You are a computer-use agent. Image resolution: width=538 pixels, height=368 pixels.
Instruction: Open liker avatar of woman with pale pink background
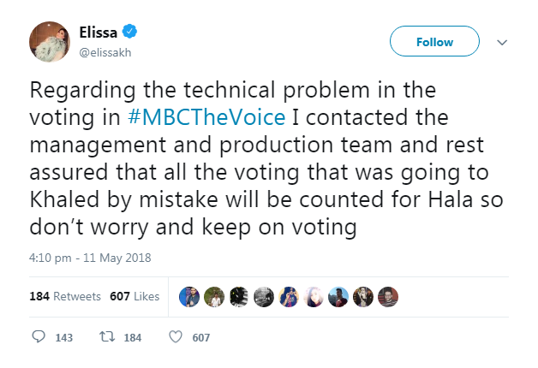click(314, 296)
